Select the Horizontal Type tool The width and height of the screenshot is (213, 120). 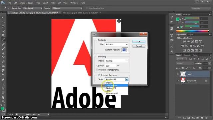tap(3, 84)
